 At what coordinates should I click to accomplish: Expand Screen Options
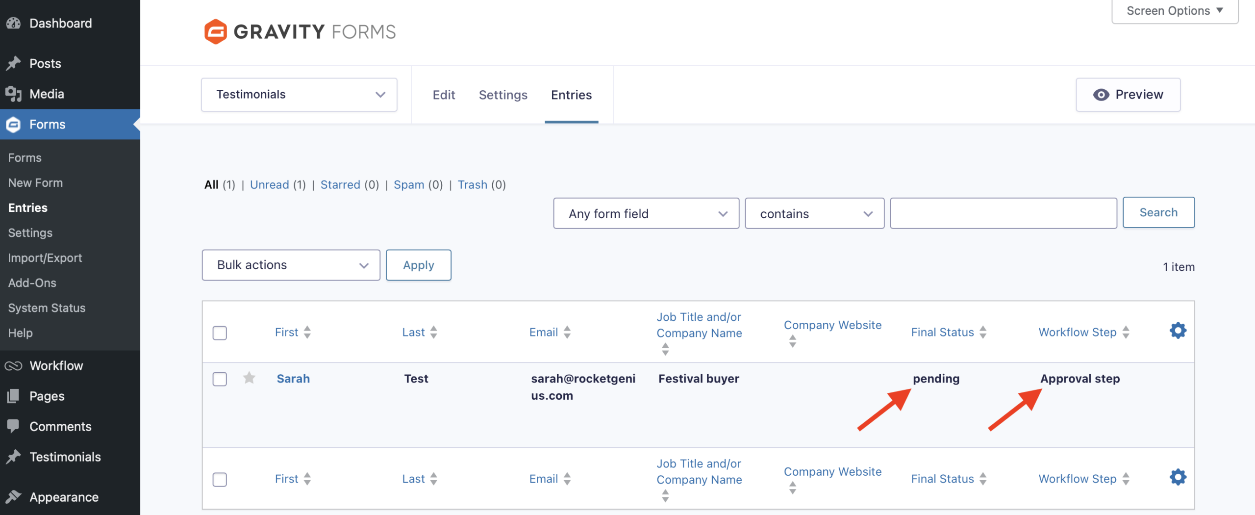point(1174,10)
